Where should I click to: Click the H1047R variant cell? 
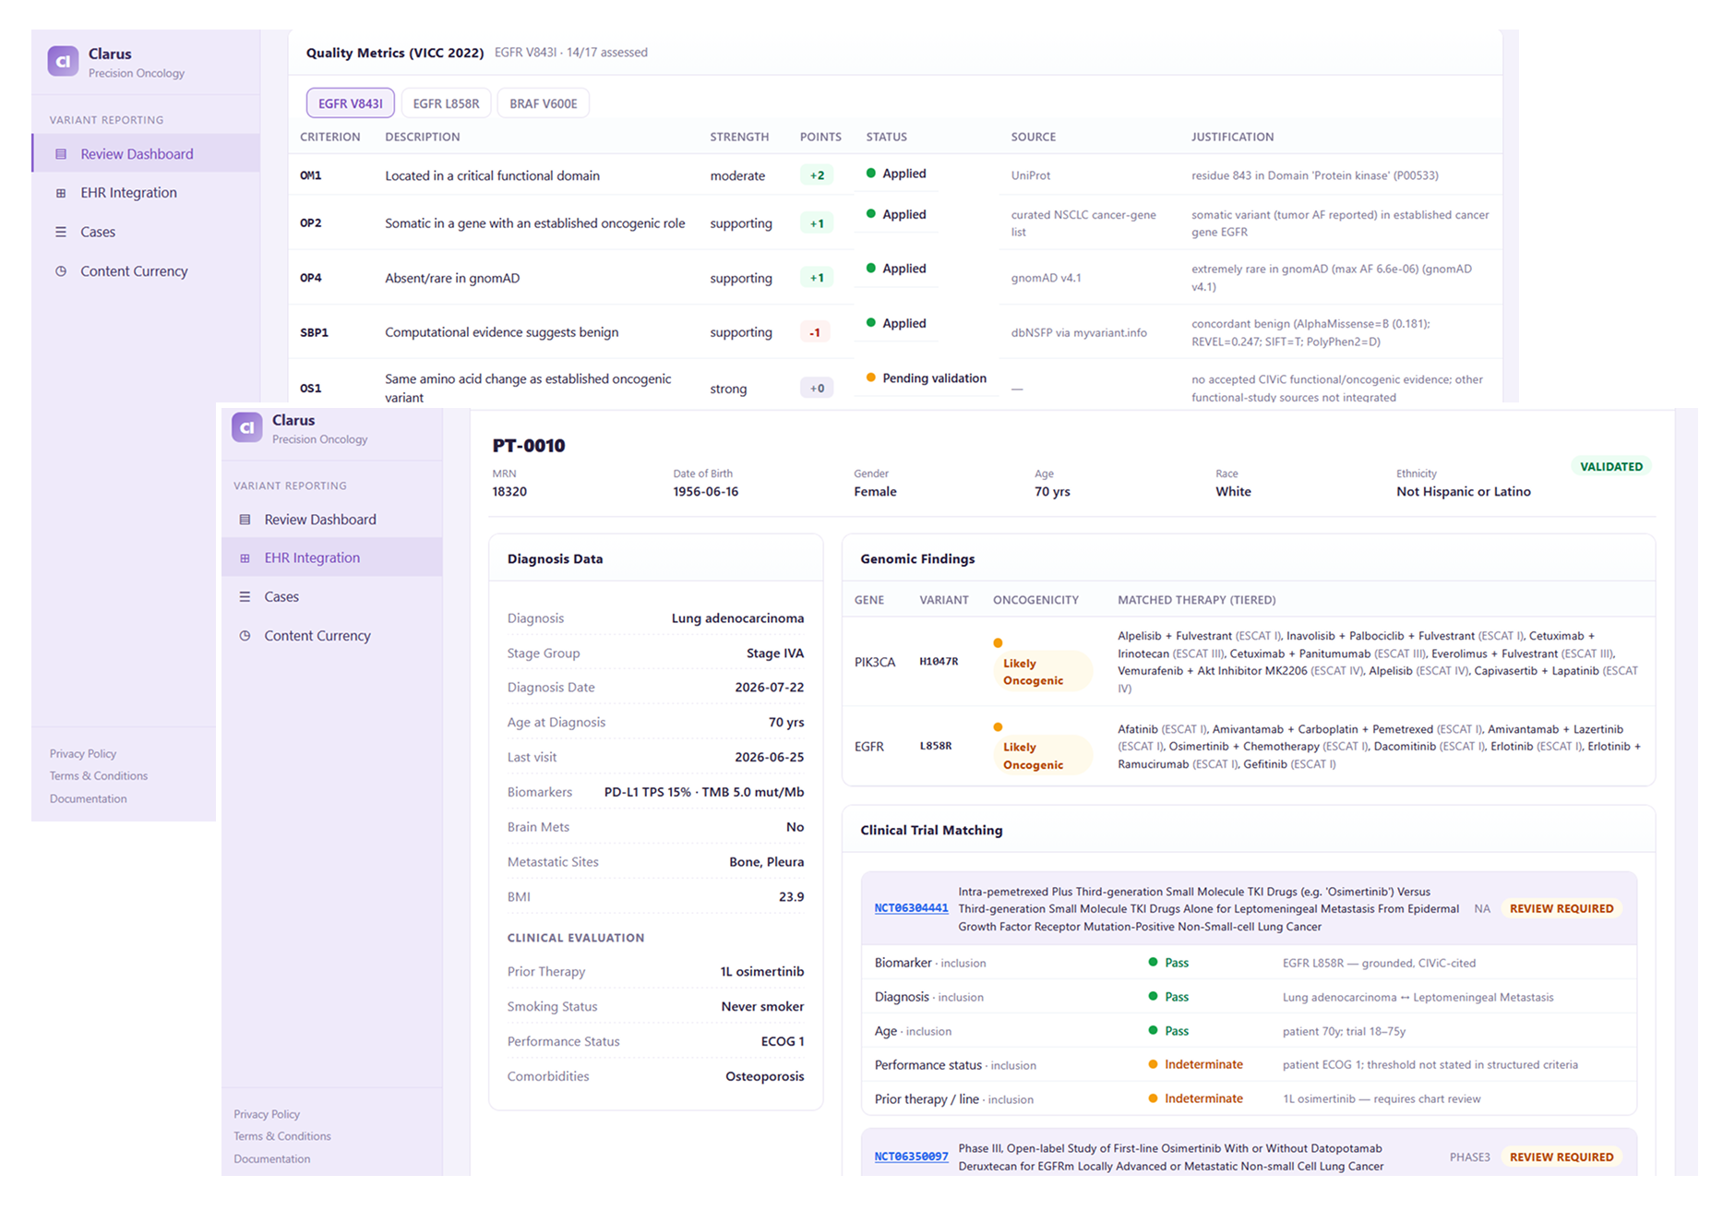(x=939, y=662)
